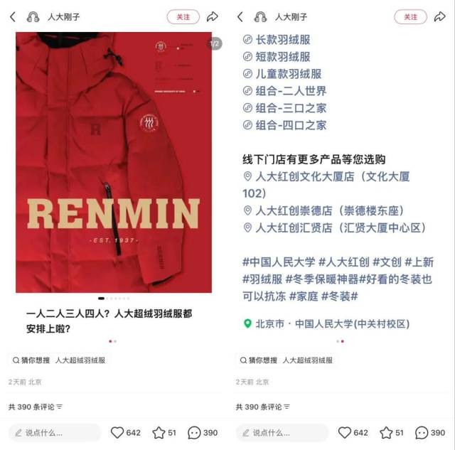The height and width of the screenshot is (450, 455).
Task: Favorite post with star icon on right screen
Action: (x=386, y=433)
